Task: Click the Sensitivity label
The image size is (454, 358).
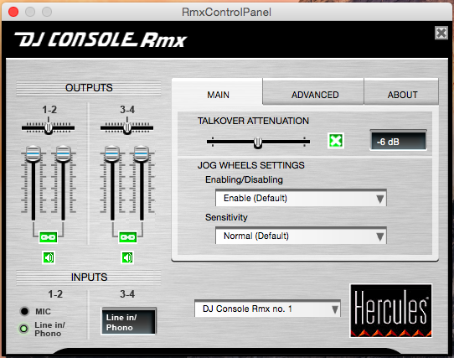Action: [226, 217]
